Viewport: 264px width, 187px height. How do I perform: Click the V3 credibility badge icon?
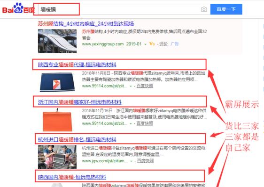(152, 44)
